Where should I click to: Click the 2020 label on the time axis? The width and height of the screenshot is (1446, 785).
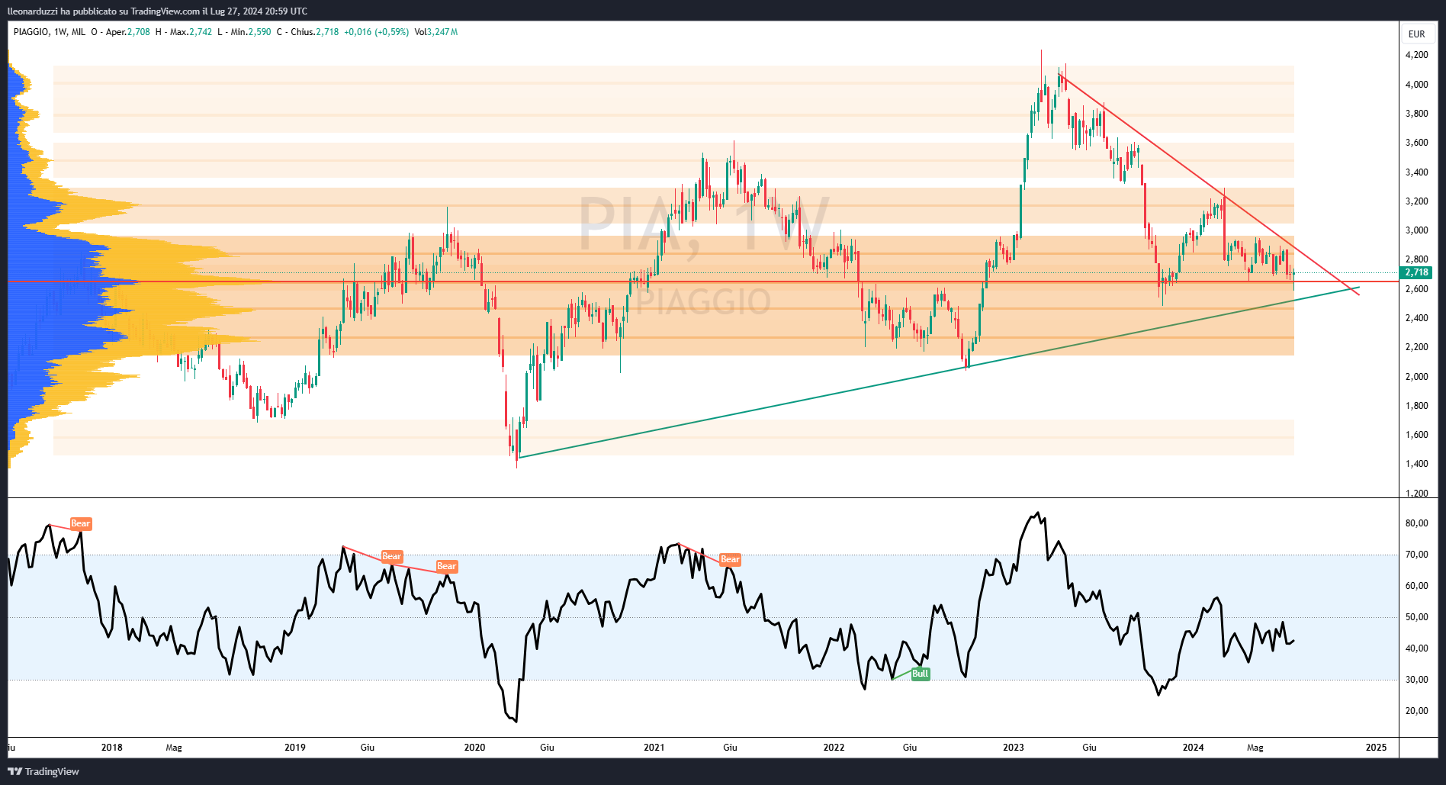[474, 748]
